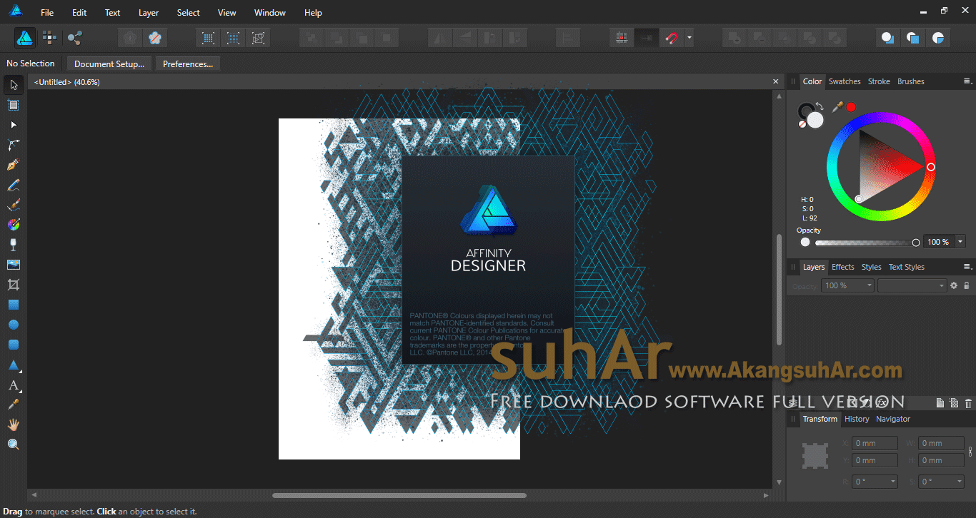Select the Artboard tool
Image resolution: width=976 pixels, height=518 pixels.
(14, 105)
